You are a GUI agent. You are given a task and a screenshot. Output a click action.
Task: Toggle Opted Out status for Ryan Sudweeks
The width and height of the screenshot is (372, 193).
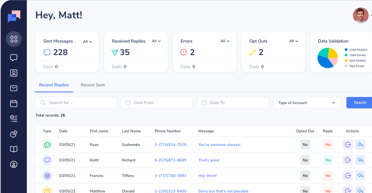(x=305, y=144)
